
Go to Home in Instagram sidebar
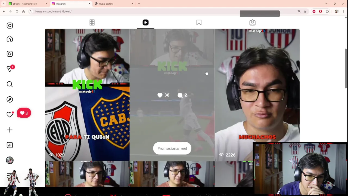coord(10,39)
